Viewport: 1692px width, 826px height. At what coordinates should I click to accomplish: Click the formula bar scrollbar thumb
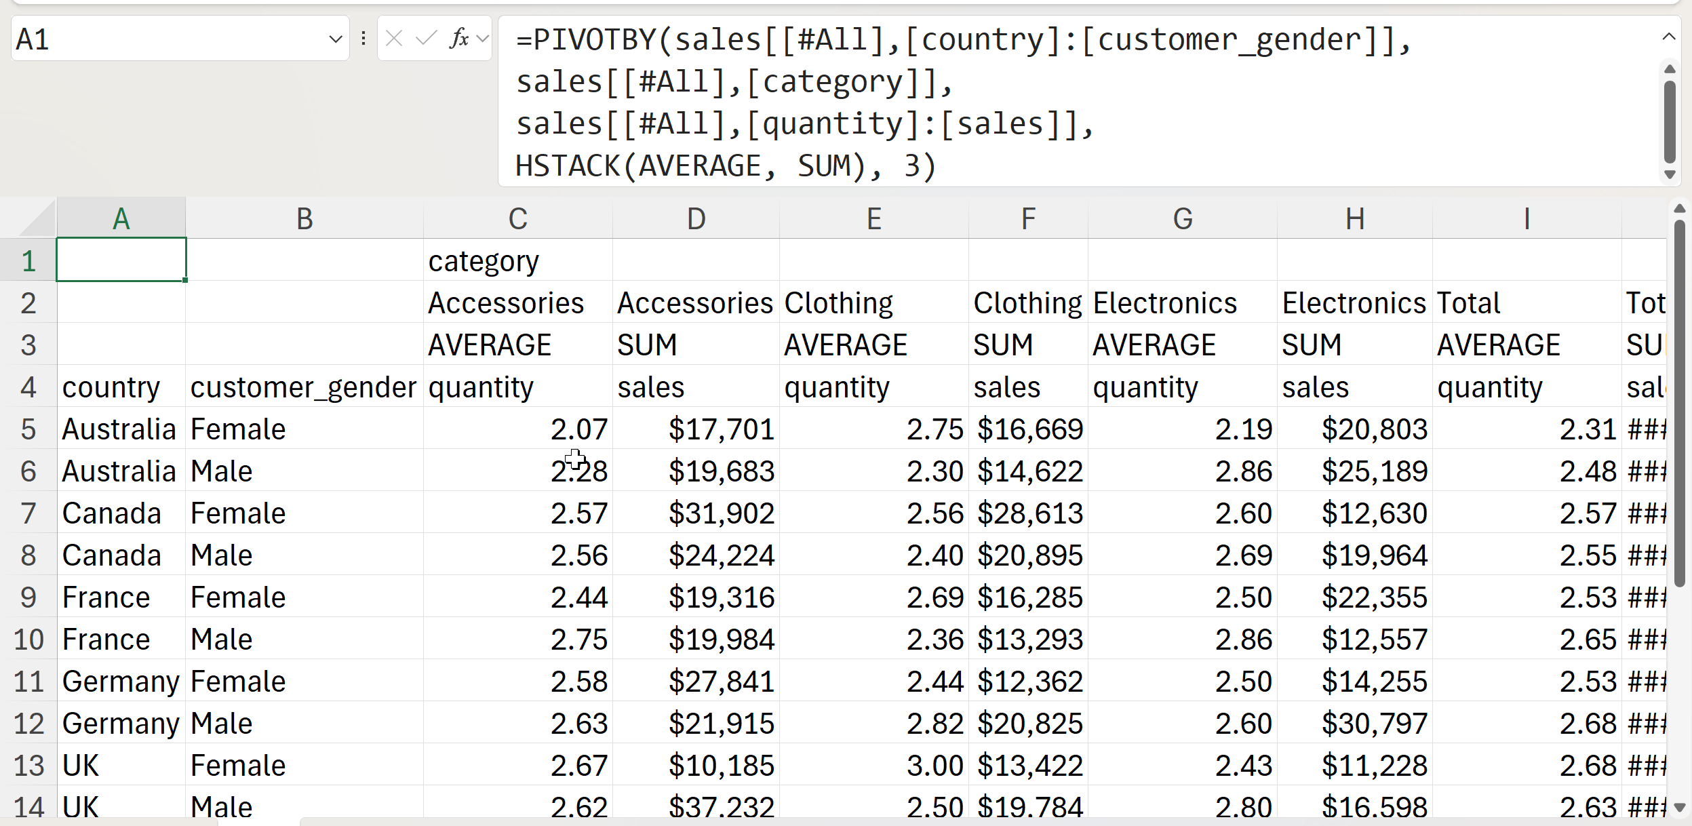(x=1670, y=122)
